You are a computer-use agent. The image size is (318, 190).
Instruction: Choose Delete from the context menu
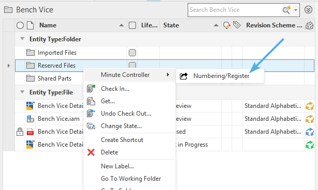[109, 152]
